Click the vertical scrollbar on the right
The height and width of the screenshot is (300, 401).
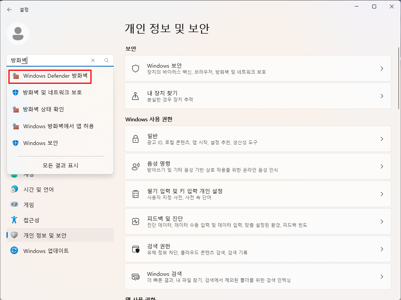398,78
